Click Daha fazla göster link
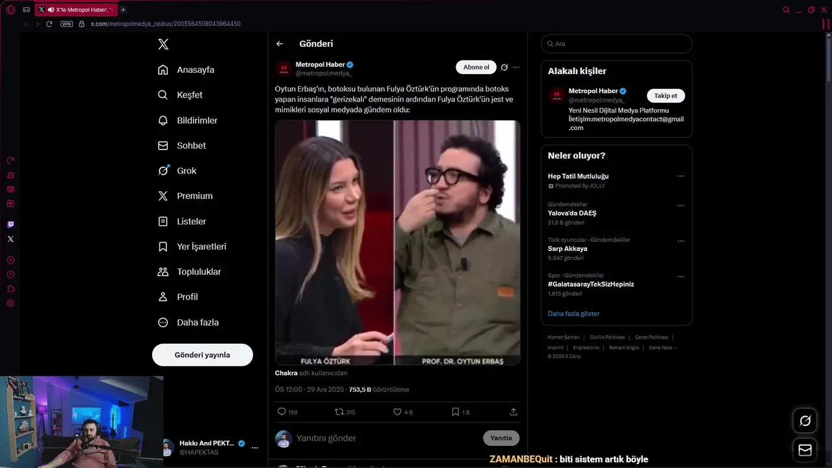Screen dimensions: 832x468 click(x=573, y=313)
